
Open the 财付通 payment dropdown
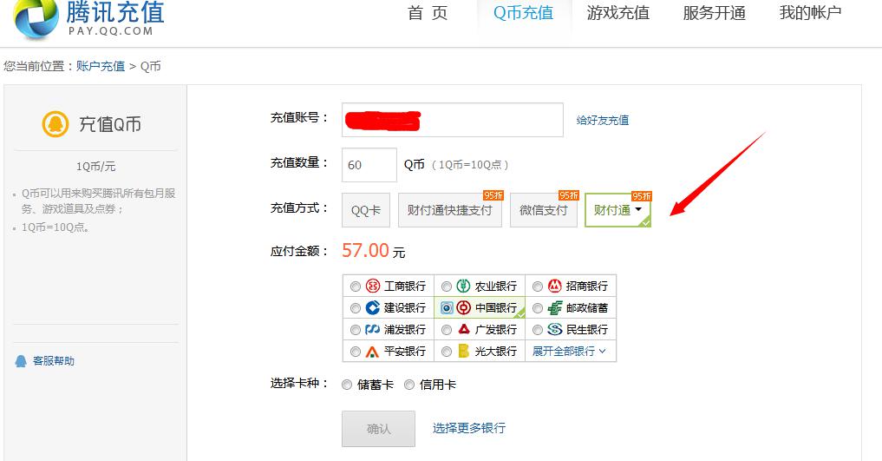(617, 210)
